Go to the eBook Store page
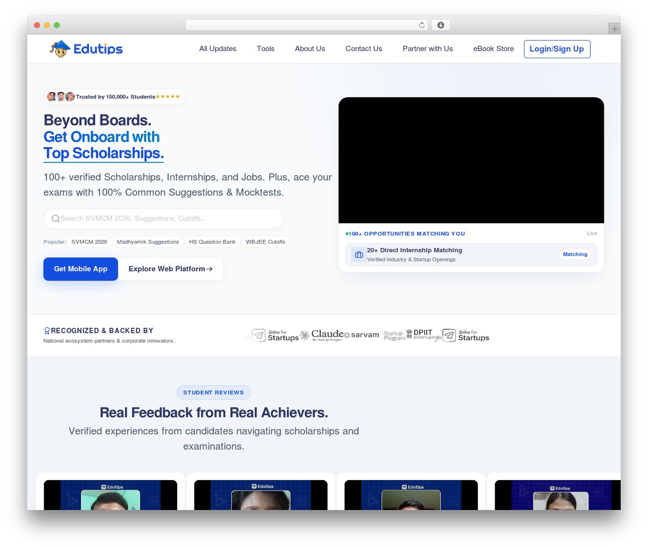The image size is (648, 549). [494, 49]
